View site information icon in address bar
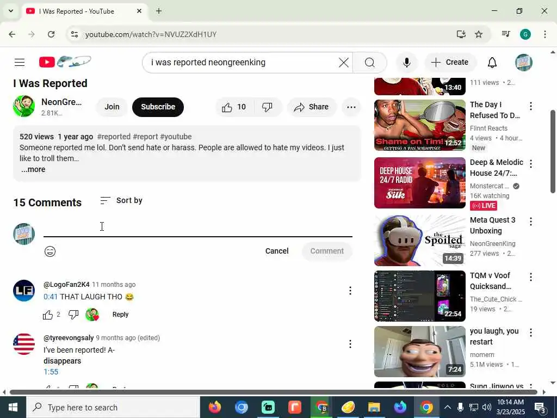 (x=74, y=34)
